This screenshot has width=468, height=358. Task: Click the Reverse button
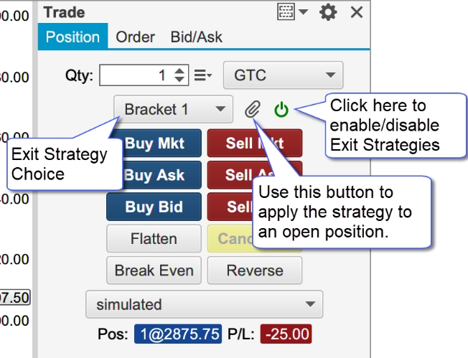[x=255, y=270]
